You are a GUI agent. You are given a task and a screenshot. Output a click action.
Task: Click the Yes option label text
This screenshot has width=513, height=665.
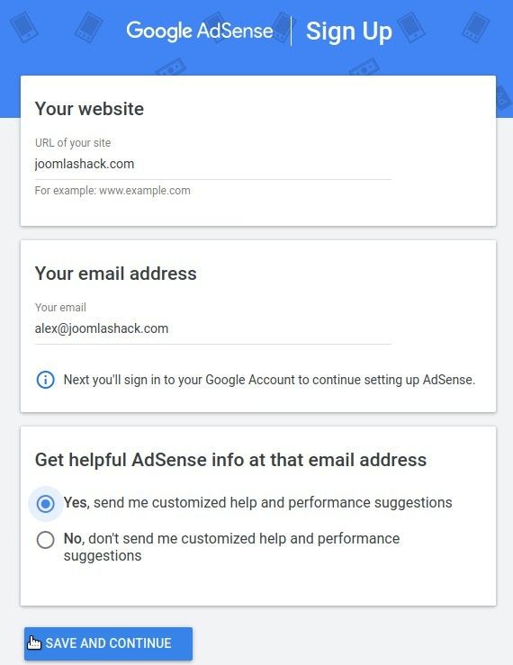point(257,502)
